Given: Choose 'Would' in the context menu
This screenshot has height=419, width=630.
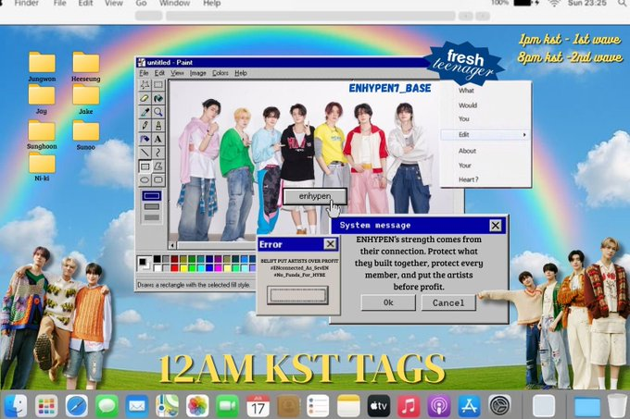Looking at the screenshot, I should [468, 105].
